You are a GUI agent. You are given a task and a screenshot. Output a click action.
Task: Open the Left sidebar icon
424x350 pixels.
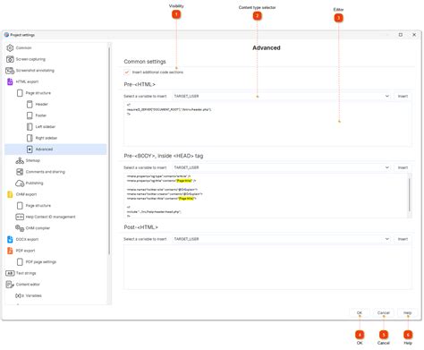pyautogui.click(x=30, y=126)
